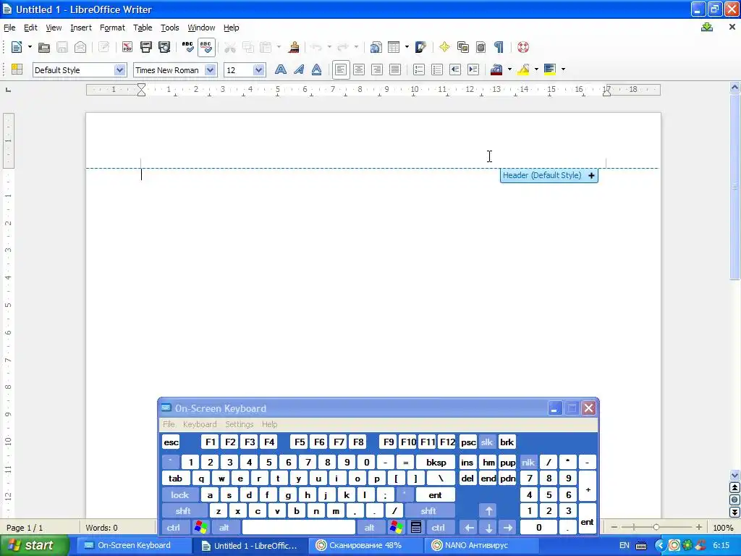Expand the font size 12 dropdown arrow
The height and width of the screenshot is (556, 741).
tap(258, 70)
